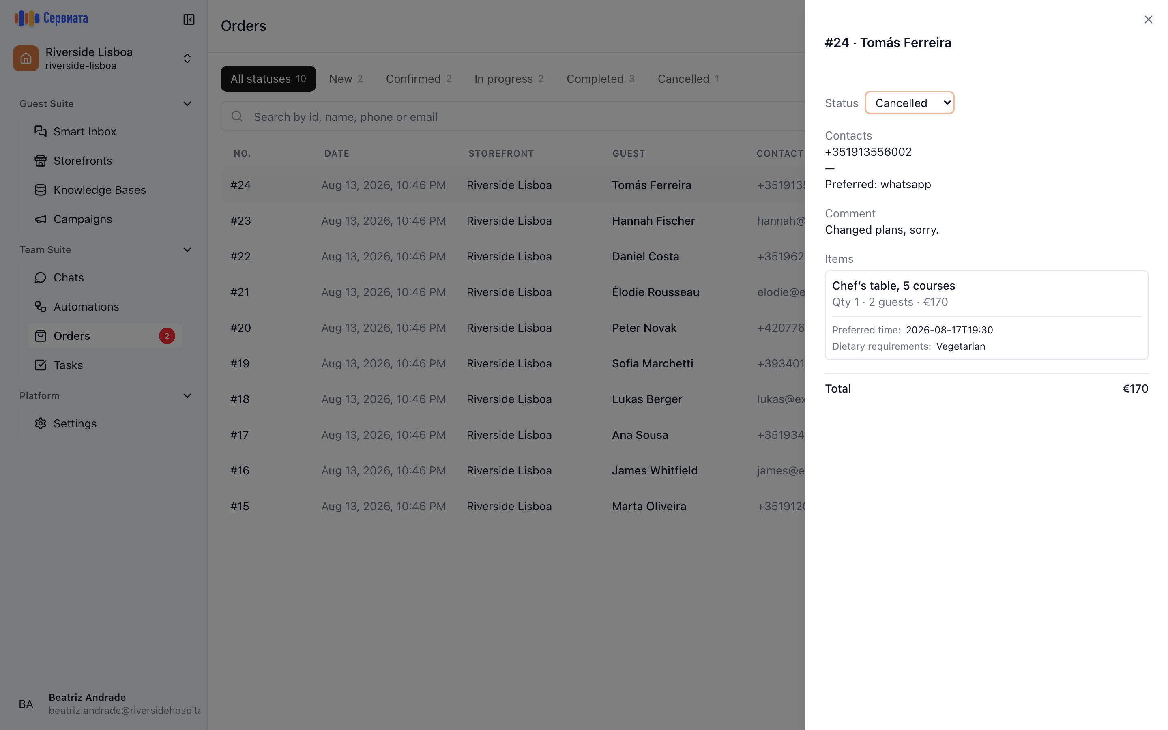Viewport: 1168px width, 730px height.
Task: Click the Riverside Lisboa home icon
Action: 26,58
